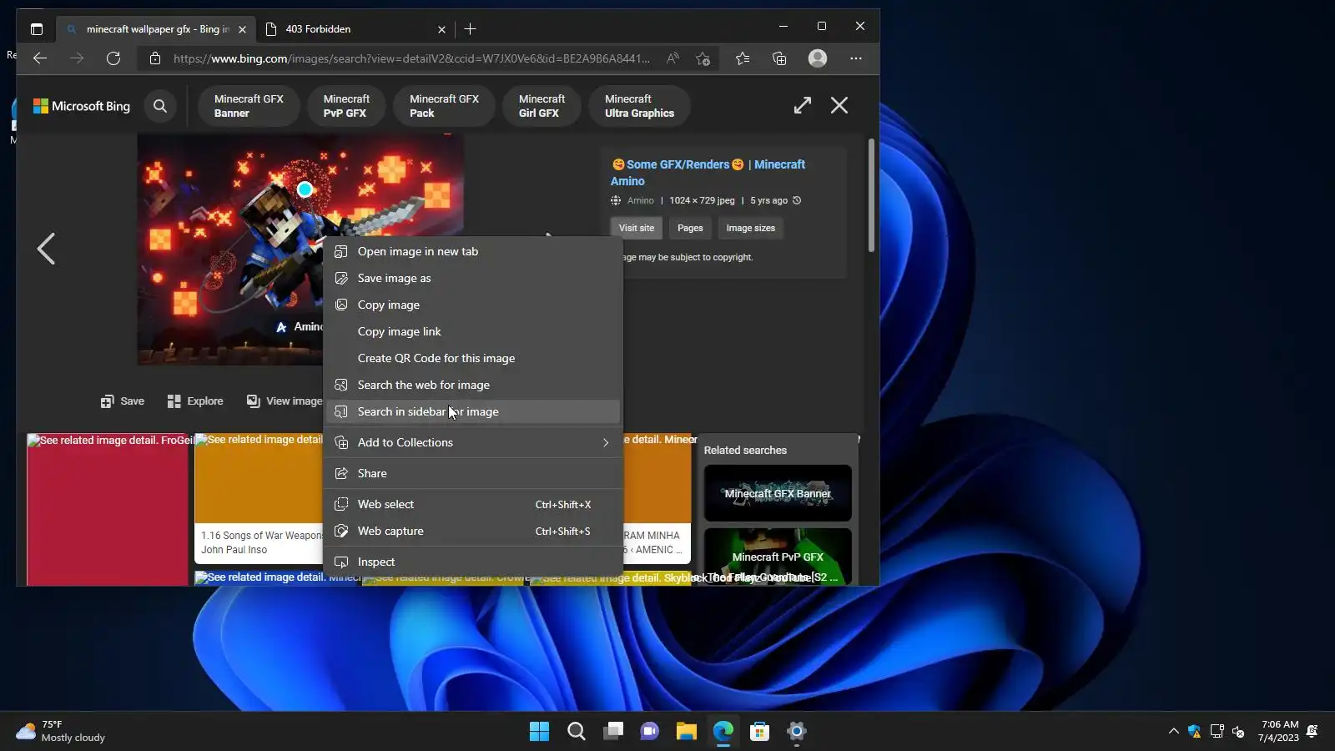Open the browser profile avatar
1335x751 pixels.
(818, 58)
